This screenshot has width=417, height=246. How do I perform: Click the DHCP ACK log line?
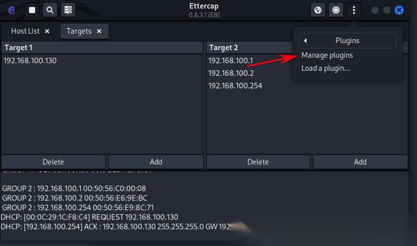coord(116,227)
